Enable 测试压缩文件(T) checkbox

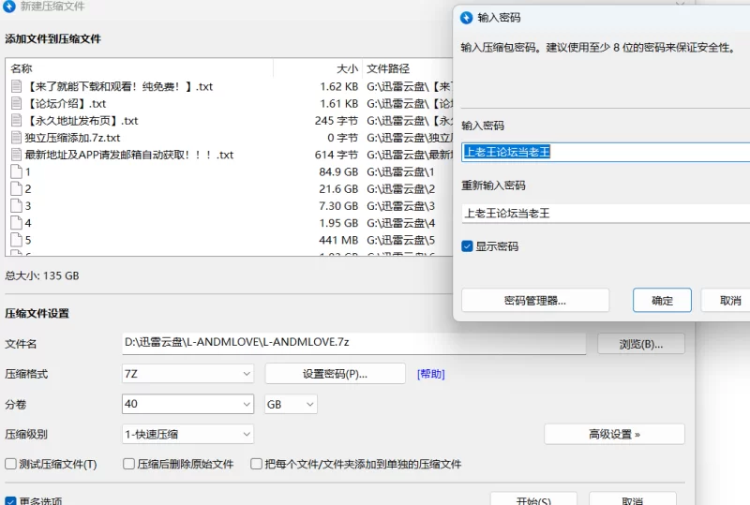pyautogui.click(x=11, y=464)
